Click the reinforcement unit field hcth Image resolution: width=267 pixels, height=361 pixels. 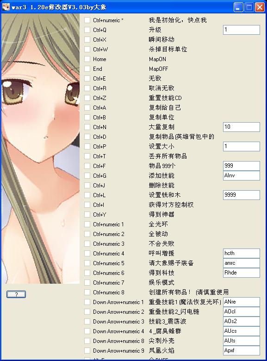click(x=242, y=253)
